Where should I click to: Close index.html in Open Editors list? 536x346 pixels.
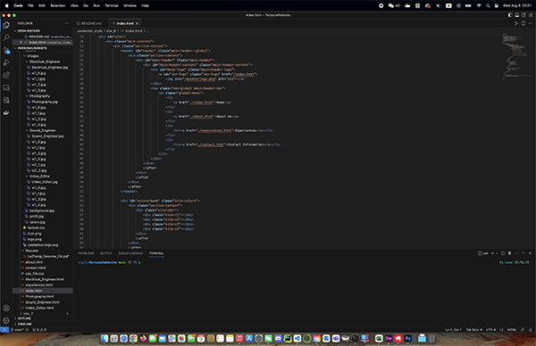21,42
